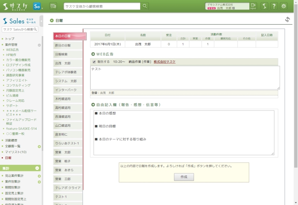The image size is (298, 205).
Task: Collapse the 案件管理 section with minus icon
Action: tap(39, 45)
